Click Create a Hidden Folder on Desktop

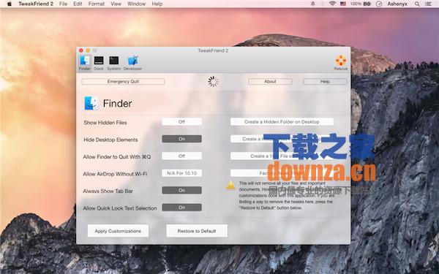282,121
